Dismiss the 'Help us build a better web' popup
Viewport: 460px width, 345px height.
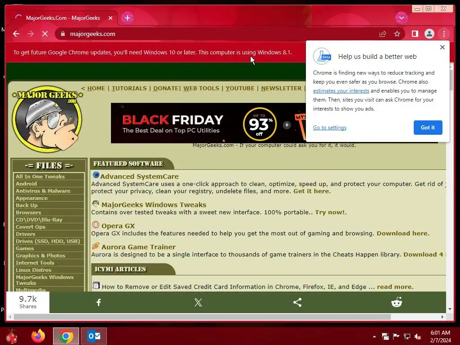(x=442, y=47)
